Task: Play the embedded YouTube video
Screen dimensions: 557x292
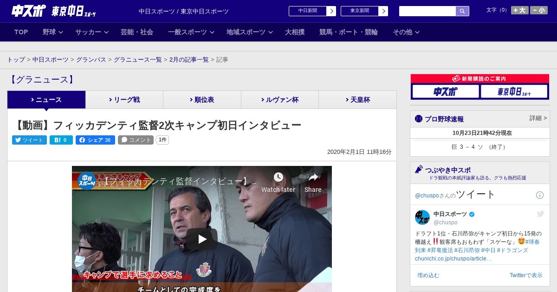Action: tap(202, 239)
